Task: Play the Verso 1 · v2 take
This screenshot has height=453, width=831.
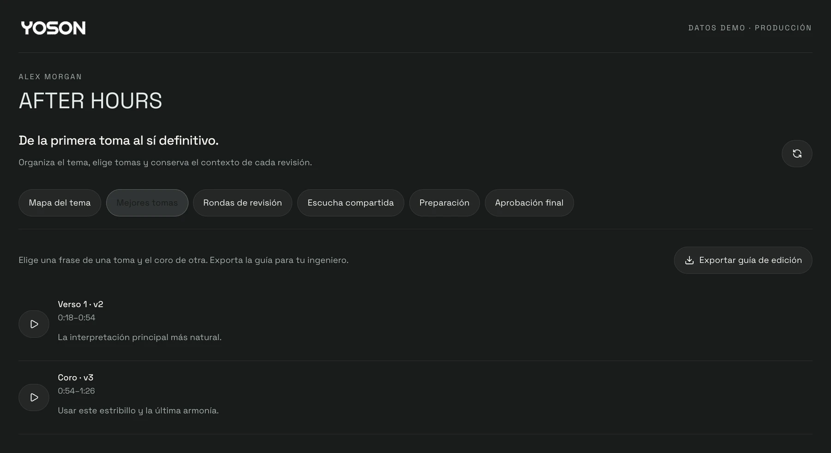Action: coord(34,324)
